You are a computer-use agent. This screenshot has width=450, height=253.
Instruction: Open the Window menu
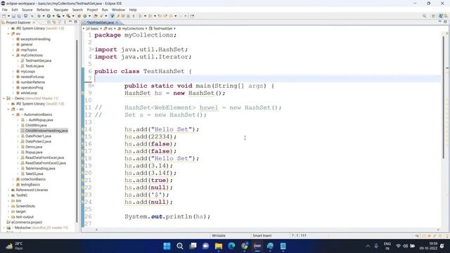point(118,10)
